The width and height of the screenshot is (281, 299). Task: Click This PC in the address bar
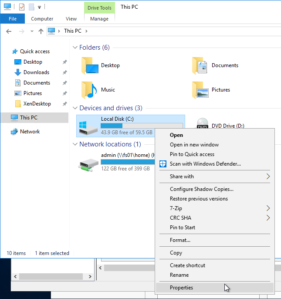pyautogui.click(x=73, y=31)
